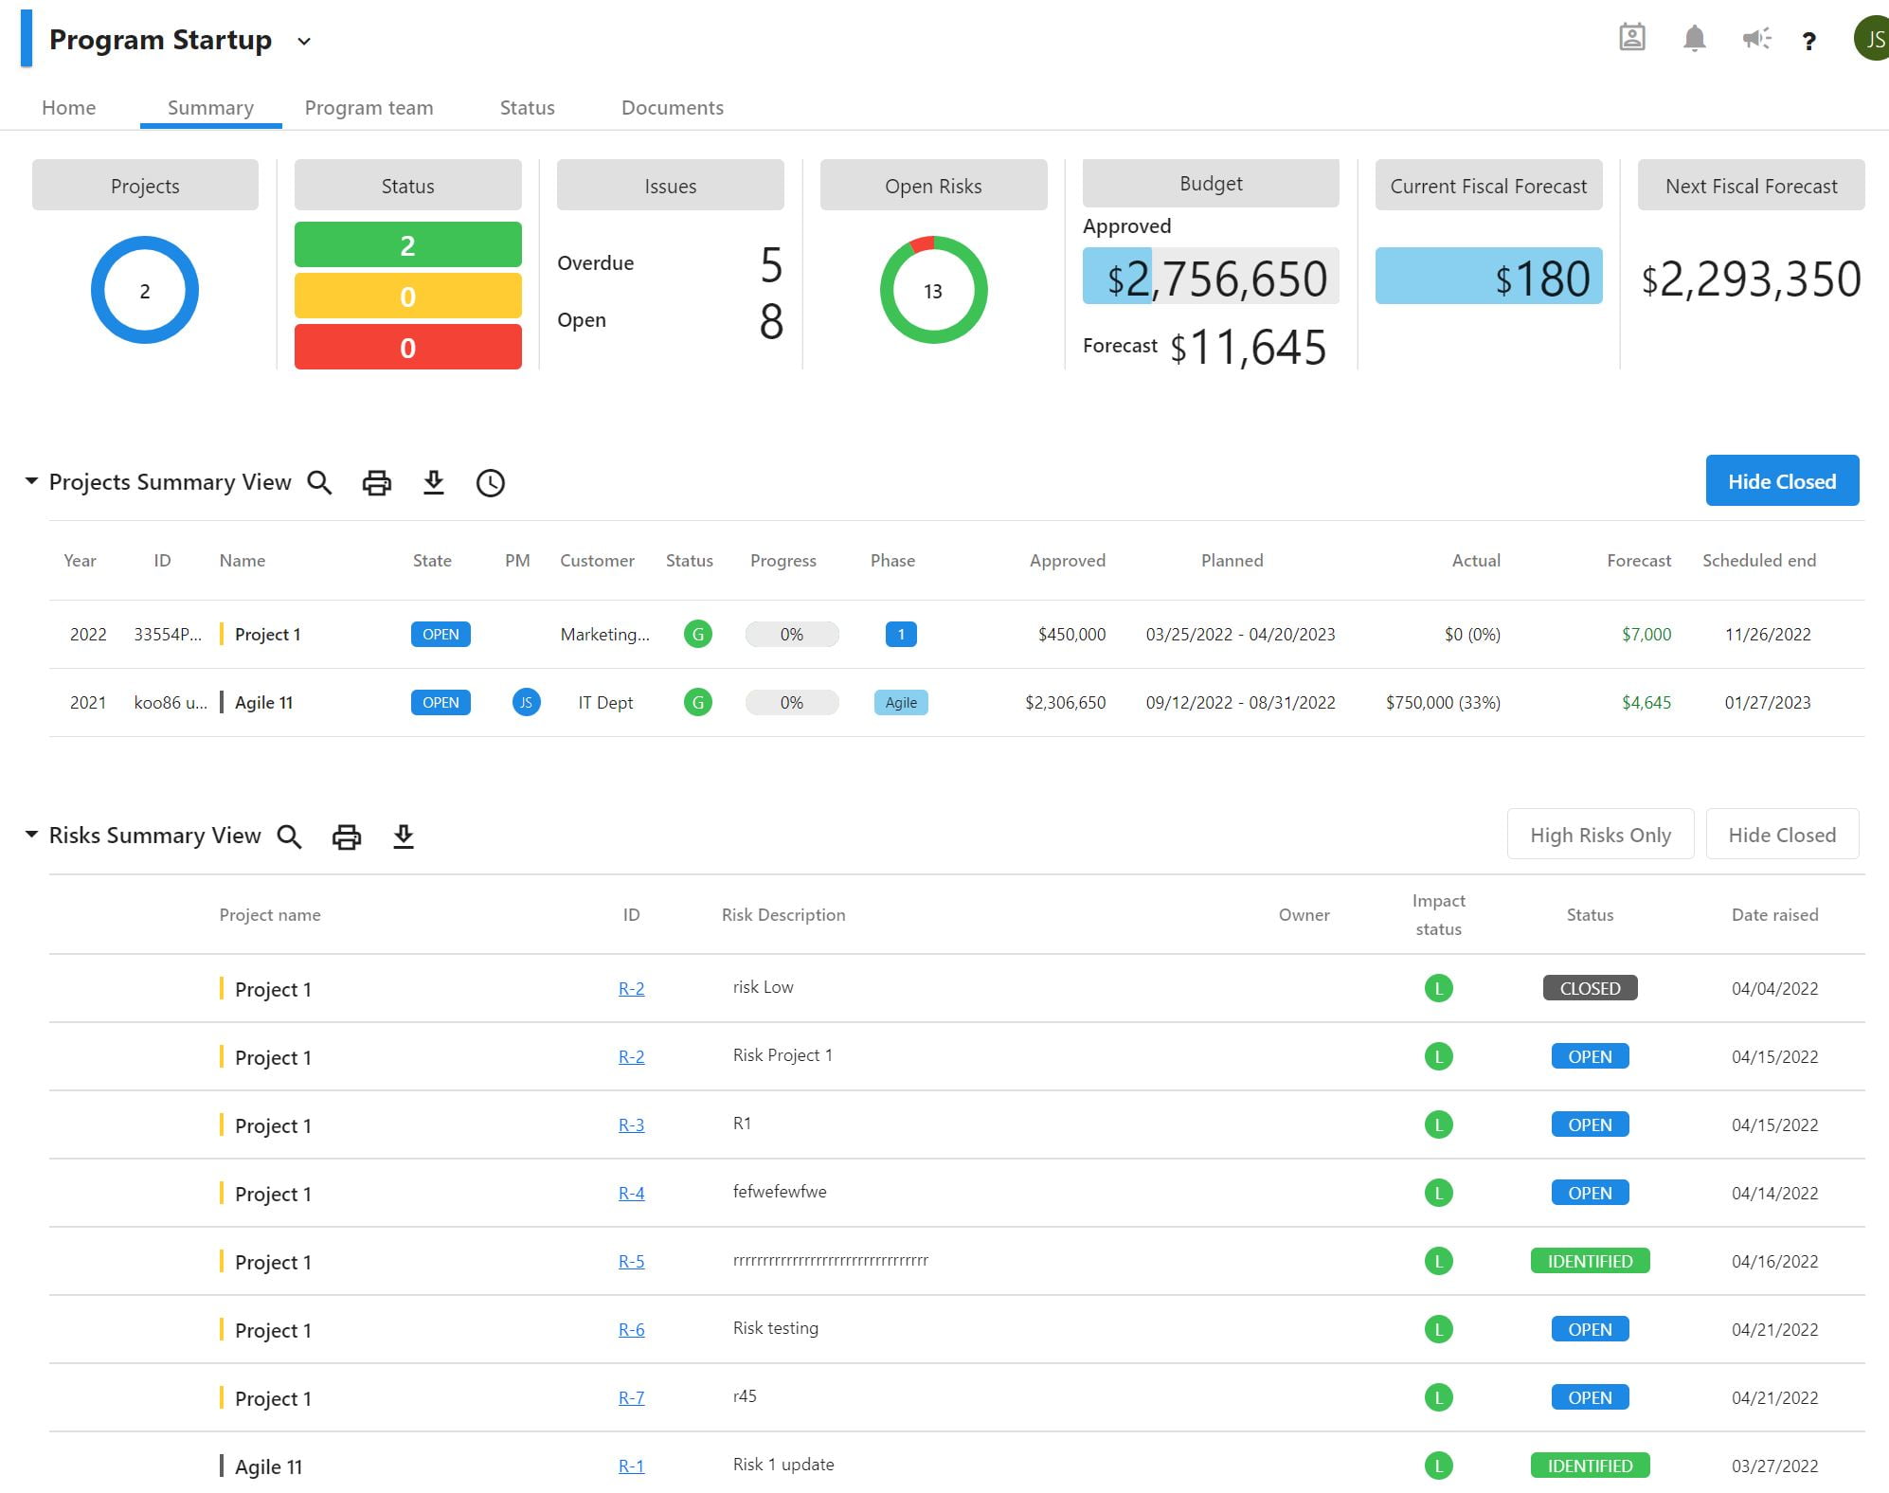Open the announcements megaphone icon
1889x1493 pixels.
coord(1756,39)
